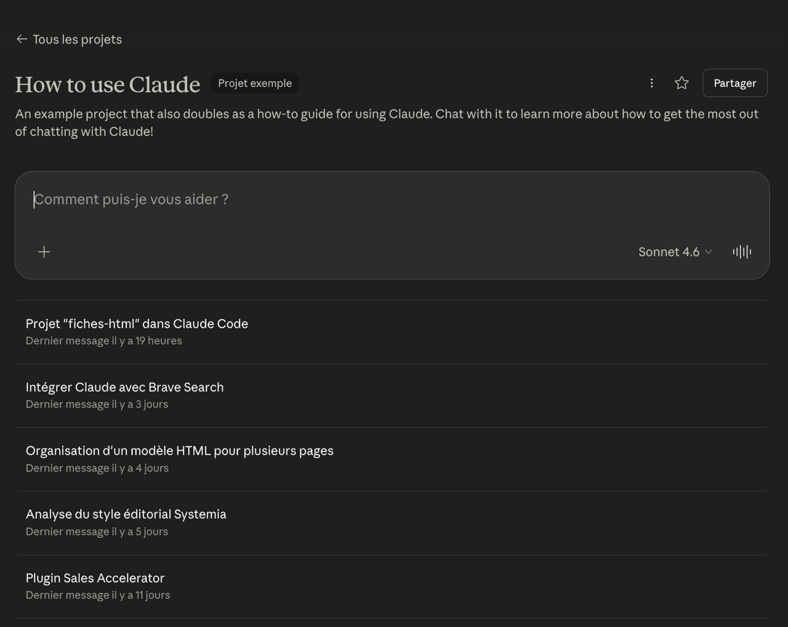The height and width of the screenshot is (627, 788).
Task: Star the How to use Claude project
Action: (681, 83)
